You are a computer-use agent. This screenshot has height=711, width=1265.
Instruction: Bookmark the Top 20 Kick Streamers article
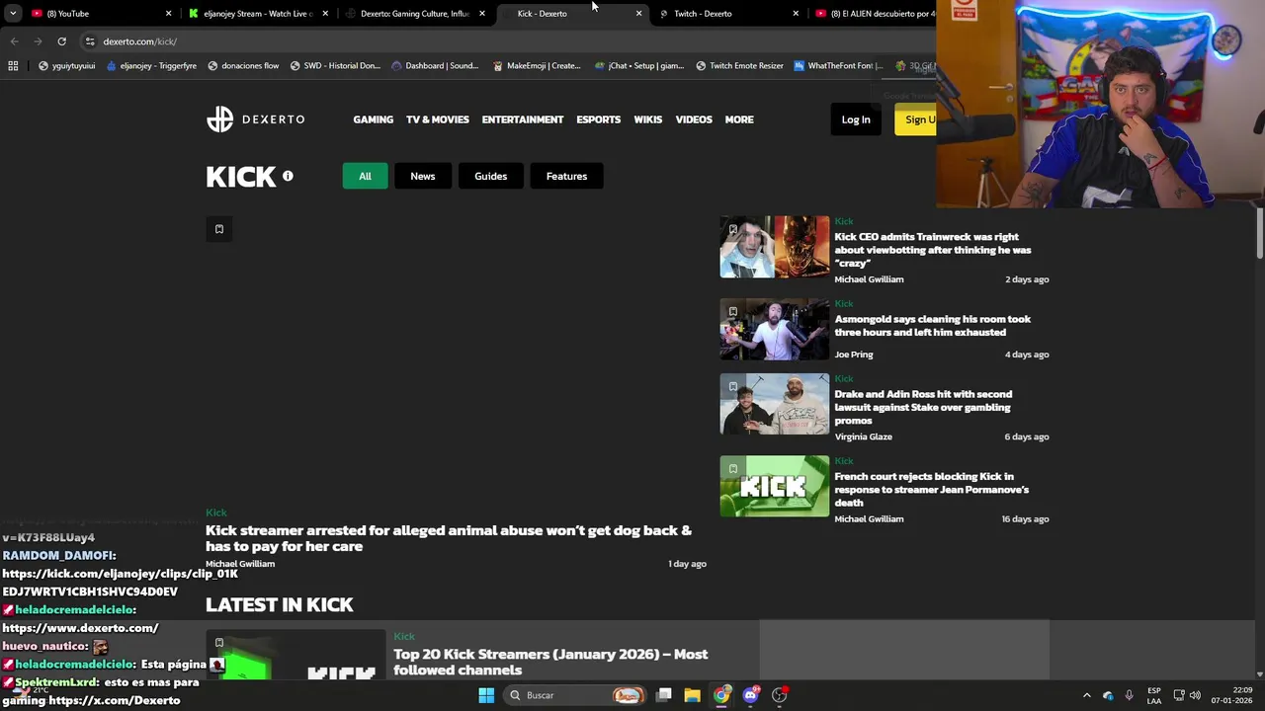(218, 643)
